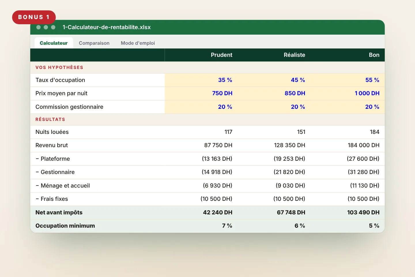Select the Réaliste Frais fixes (10 500 DH) cell
This screenshot has height=277, width=415.
pyautogui.click(x=274, y=199)
